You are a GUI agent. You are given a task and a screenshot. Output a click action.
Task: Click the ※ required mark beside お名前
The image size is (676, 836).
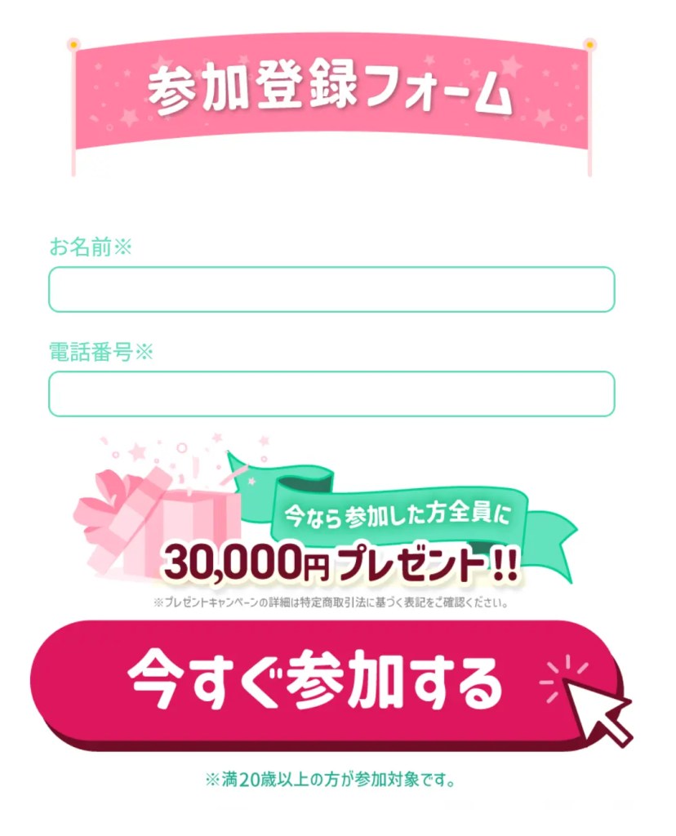[122, 247]
